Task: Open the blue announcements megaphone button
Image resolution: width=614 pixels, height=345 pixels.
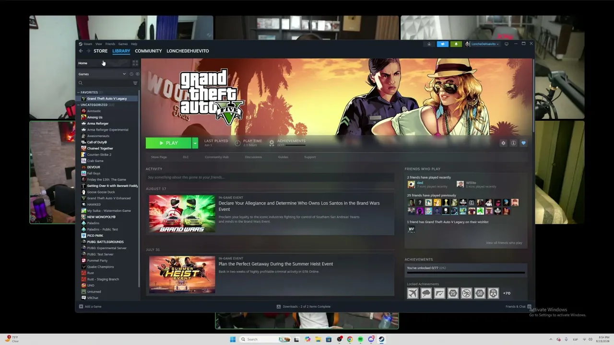Action: (x=442, y=44)
